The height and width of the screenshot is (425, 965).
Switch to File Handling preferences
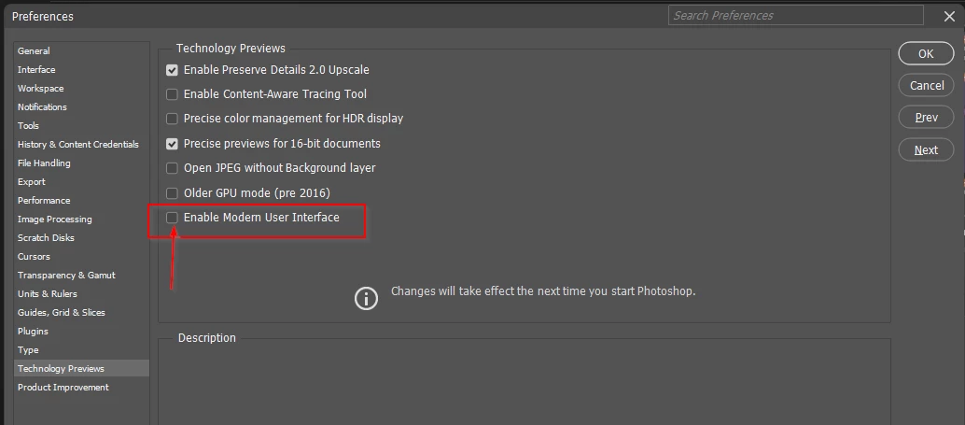point(81,163)
